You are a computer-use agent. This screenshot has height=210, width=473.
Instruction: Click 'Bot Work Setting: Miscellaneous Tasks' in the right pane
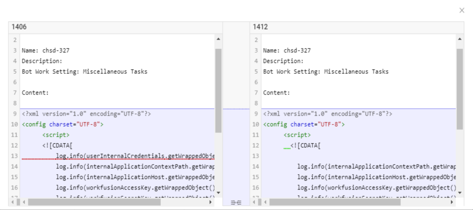(x=326, y=72)
